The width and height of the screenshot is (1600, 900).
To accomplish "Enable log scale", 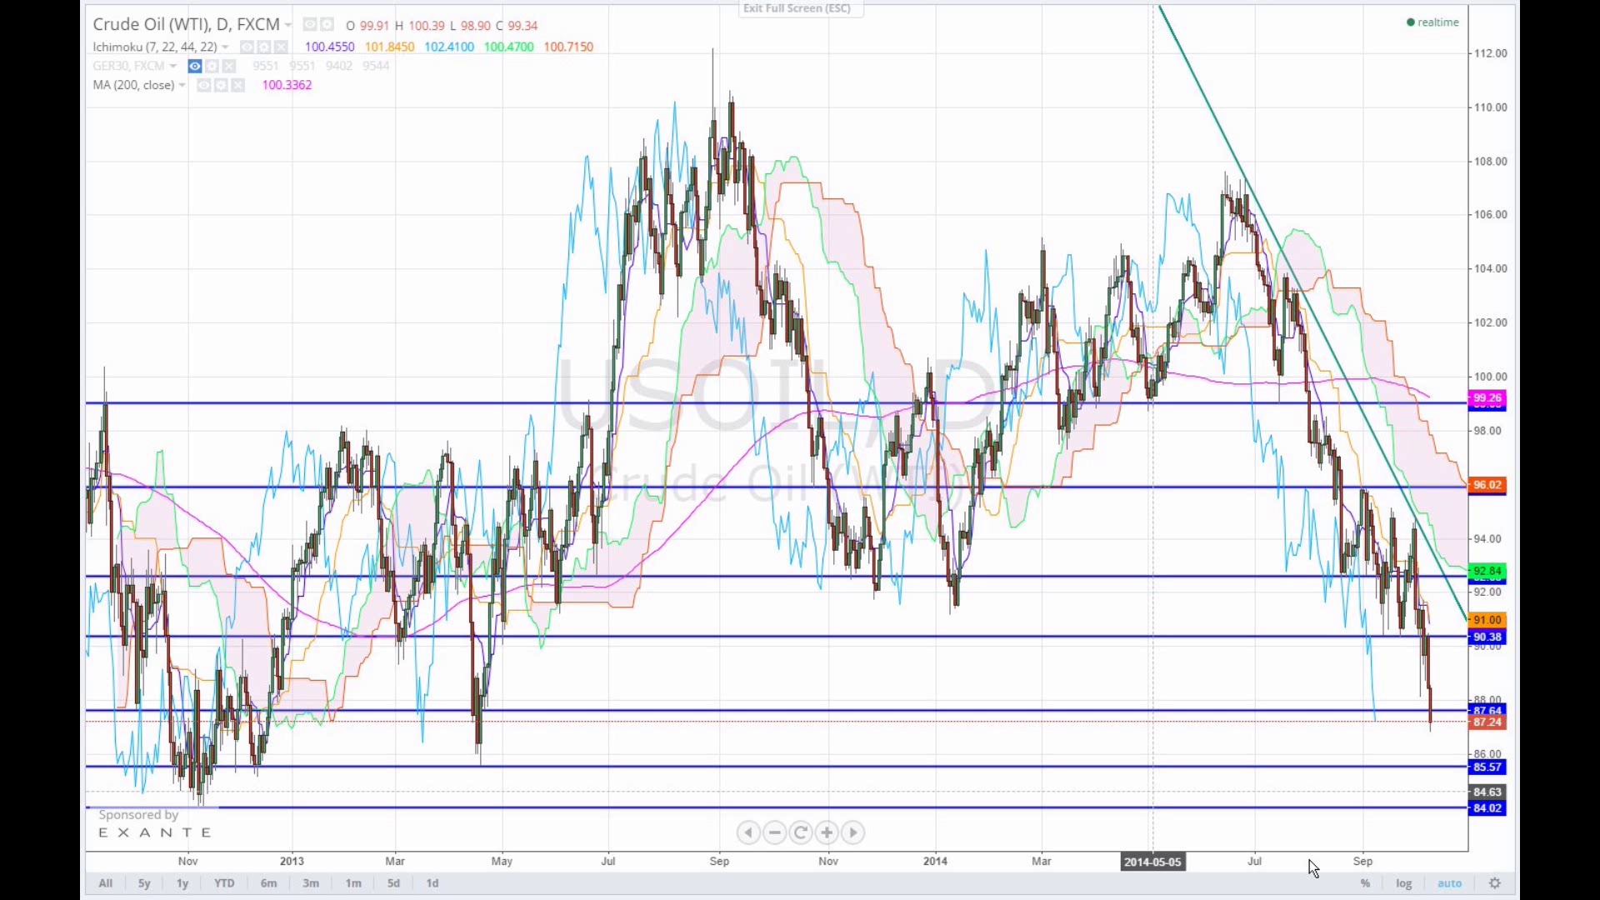I will (1403, 883).
